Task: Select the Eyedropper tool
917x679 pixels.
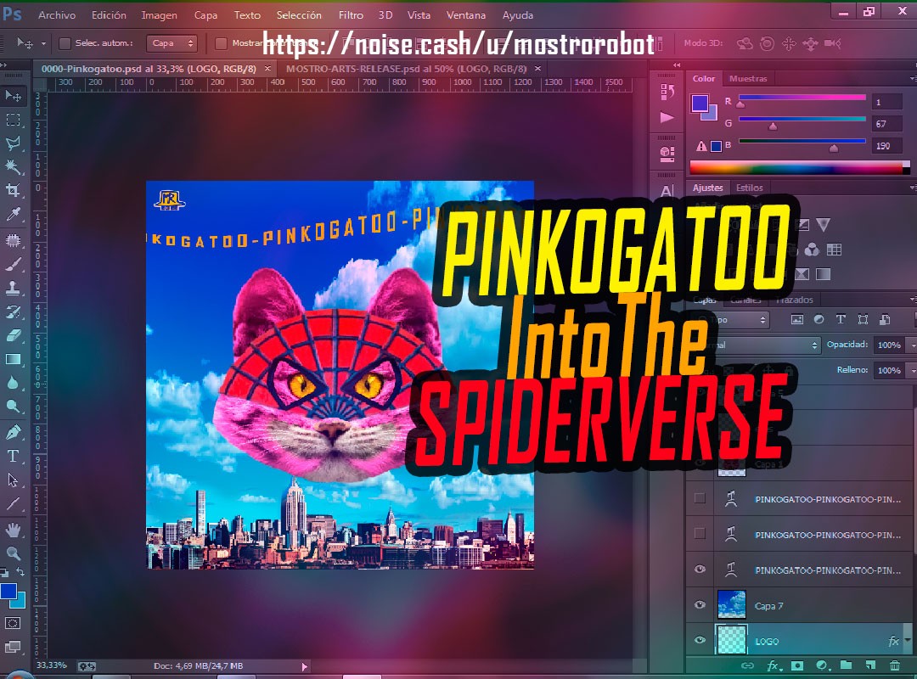Action: tap(13, 214)
